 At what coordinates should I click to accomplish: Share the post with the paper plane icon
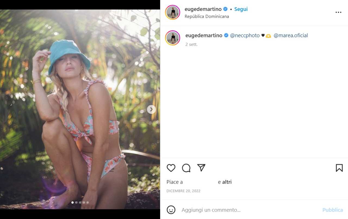point(201,168)
